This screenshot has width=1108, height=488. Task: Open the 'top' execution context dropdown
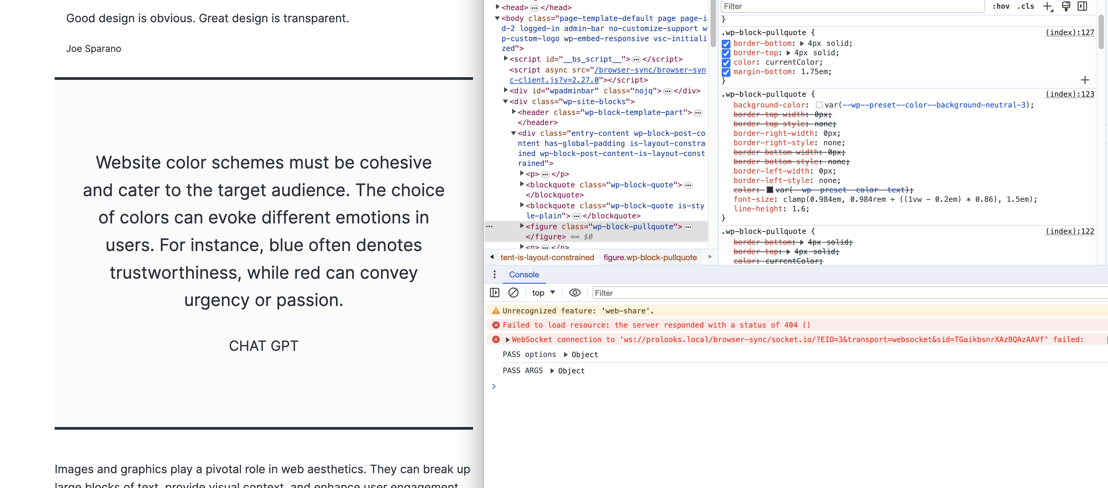coord(543,293)
